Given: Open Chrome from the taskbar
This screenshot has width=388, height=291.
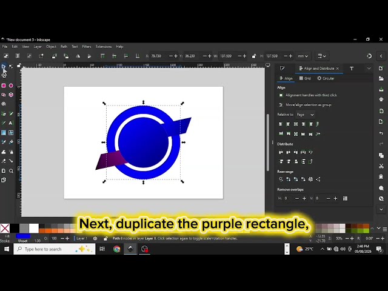Looking at the screenshot, I should 116,249.
